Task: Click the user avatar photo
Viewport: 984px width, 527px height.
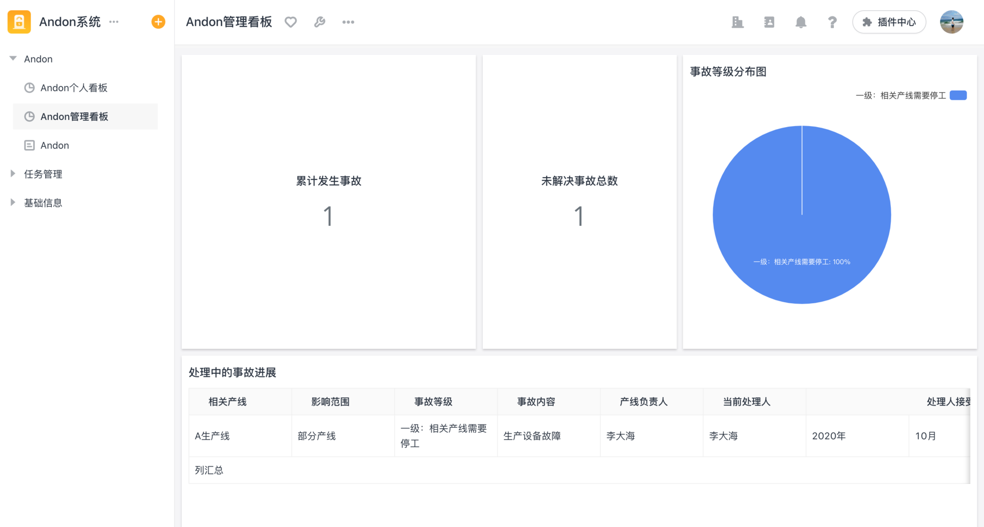Action: point(952,22)
